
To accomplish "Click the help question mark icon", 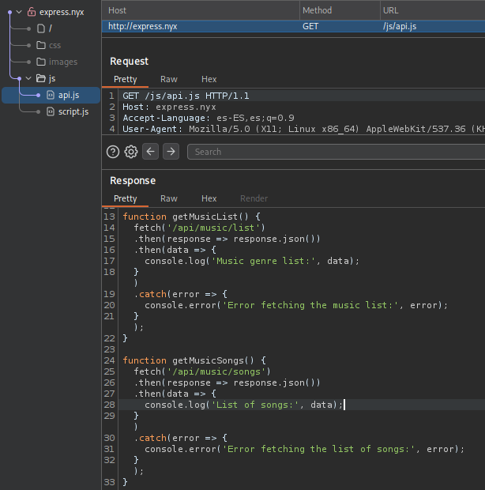I will (x=113, y=152).
